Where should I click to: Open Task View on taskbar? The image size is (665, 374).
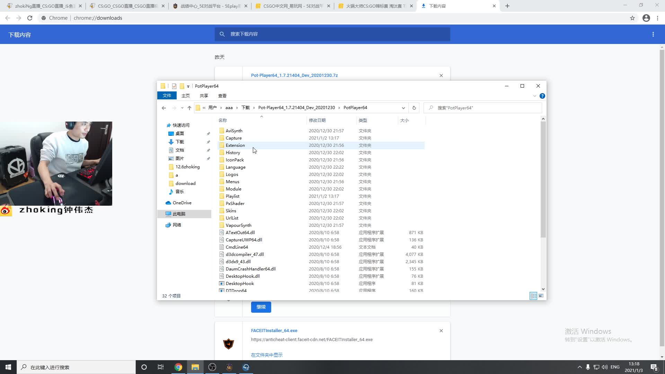click(161, 367)
